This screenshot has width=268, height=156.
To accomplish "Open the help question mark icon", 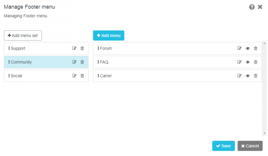I will (x=252, y=7).
